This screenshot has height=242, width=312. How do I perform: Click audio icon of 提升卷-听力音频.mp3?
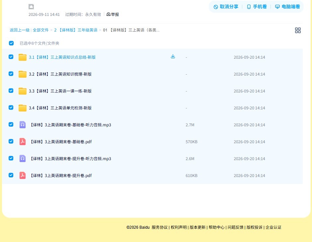point(23,158)
